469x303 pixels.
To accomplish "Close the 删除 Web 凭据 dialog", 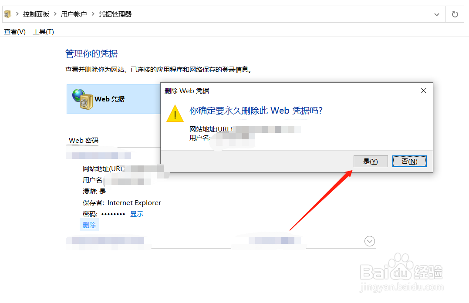I will tap(424, 91).
